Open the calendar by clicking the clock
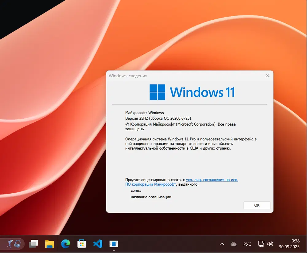The image size is (307, 253). coord(289,243)
